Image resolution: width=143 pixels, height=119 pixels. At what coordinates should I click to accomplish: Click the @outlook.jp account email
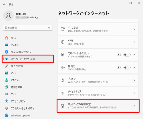click(33, 18)
